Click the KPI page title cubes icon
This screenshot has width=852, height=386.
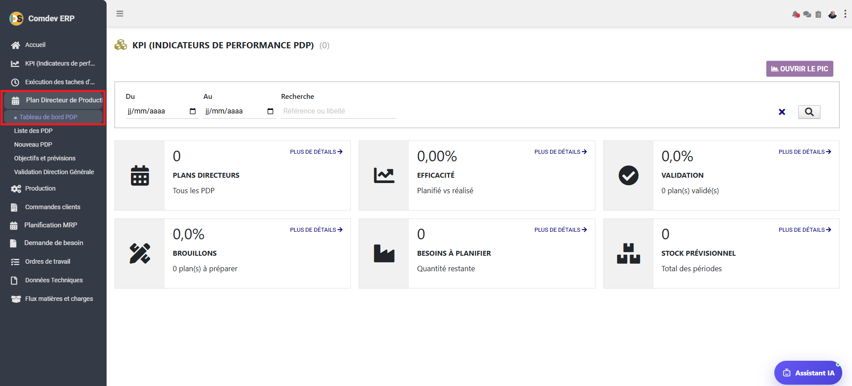coord(121,45)
